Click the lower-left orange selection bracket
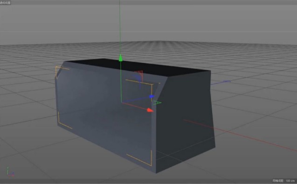 click(x=65, y=120)
